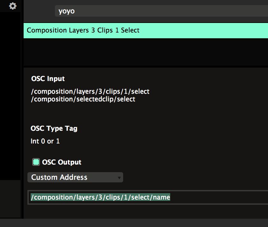Toggle the OSC Output checkbox
This screenshot has height=227, width=268.
coord(36,162)
